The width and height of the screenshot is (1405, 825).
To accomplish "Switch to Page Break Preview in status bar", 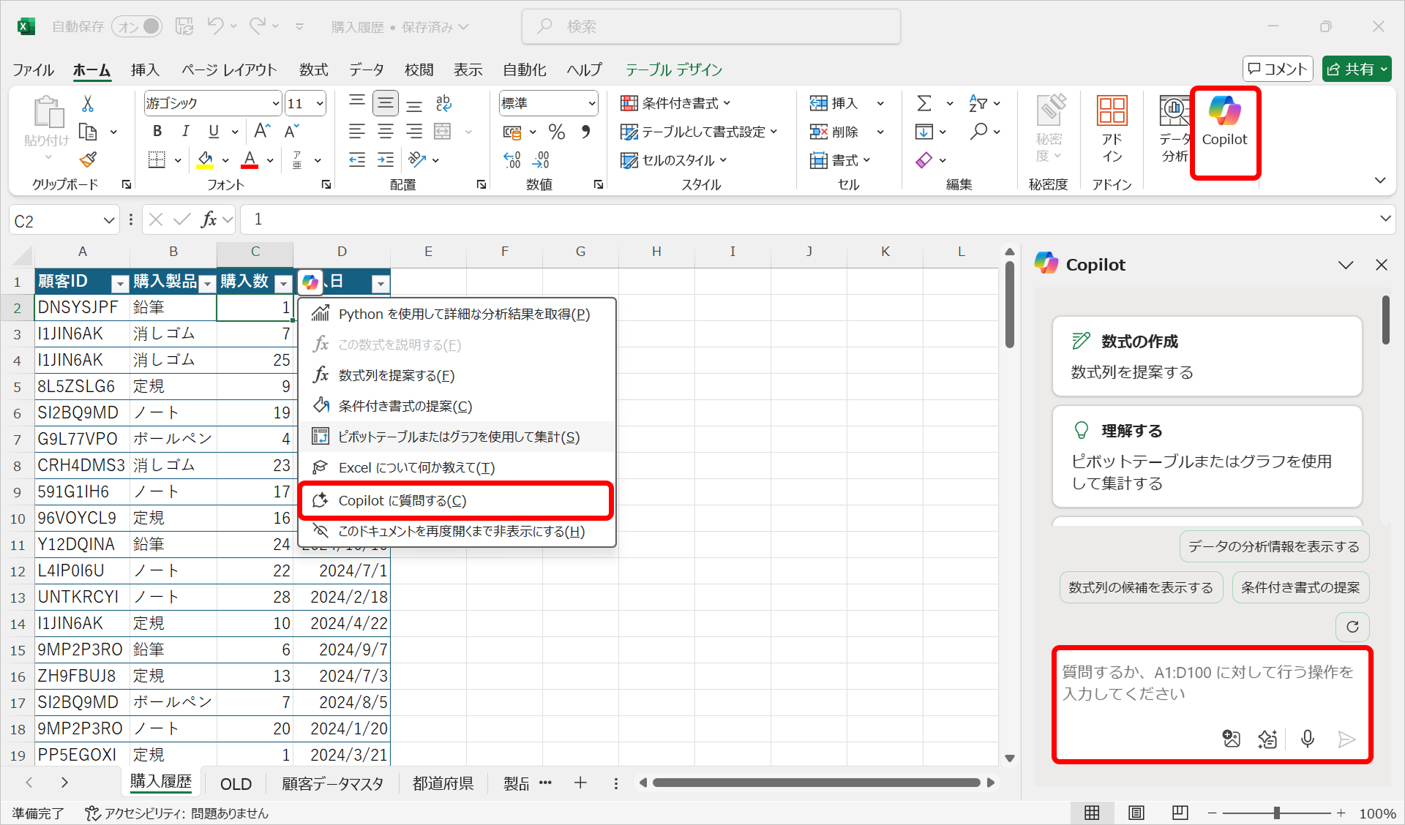I will click(1180, 813).
